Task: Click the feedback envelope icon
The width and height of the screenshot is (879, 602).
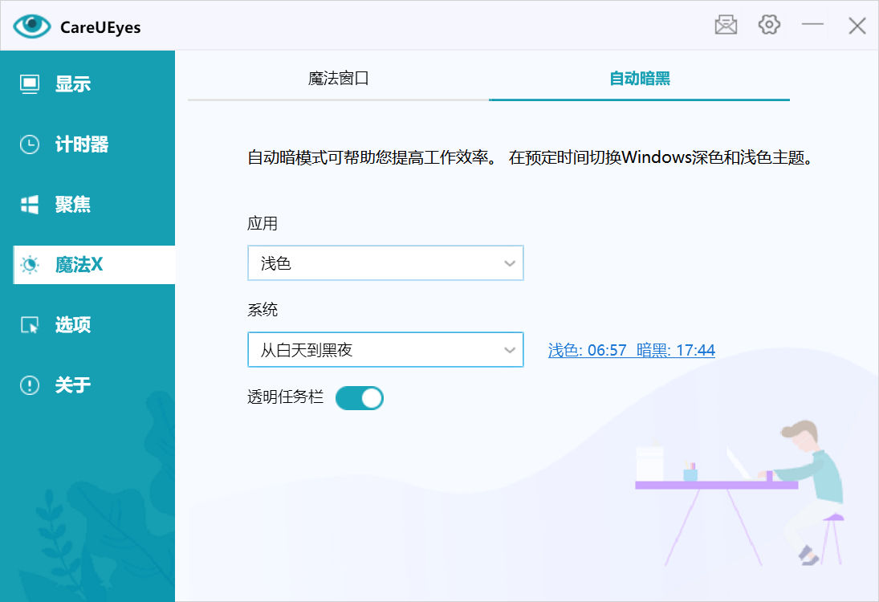Action: pos(725,25)
